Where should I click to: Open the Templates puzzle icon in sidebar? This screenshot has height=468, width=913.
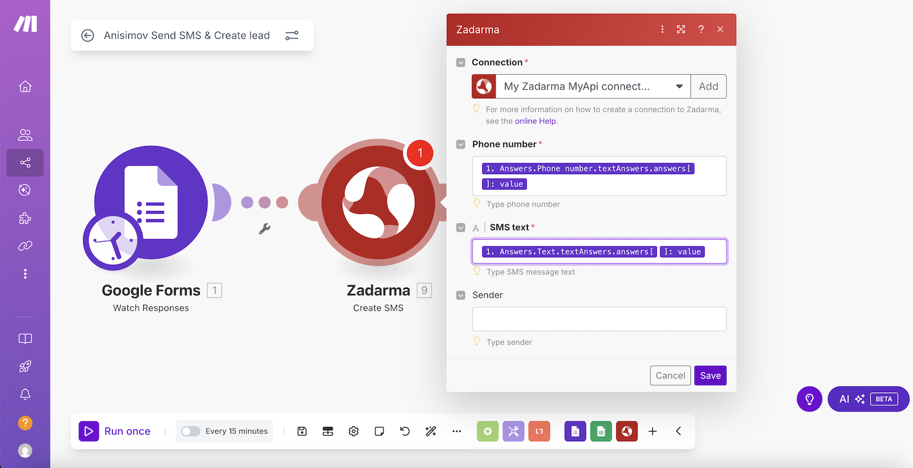pos(25,218)
